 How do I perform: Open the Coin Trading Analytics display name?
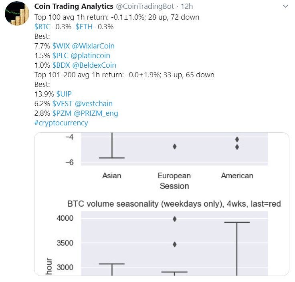74,6
